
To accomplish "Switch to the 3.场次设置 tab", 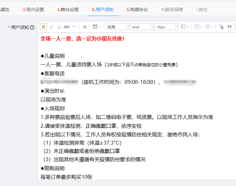I will (33, 10).
